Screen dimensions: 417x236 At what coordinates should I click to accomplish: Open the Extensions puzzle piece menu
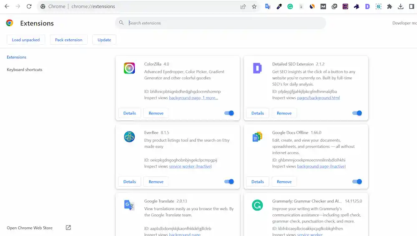389,7
